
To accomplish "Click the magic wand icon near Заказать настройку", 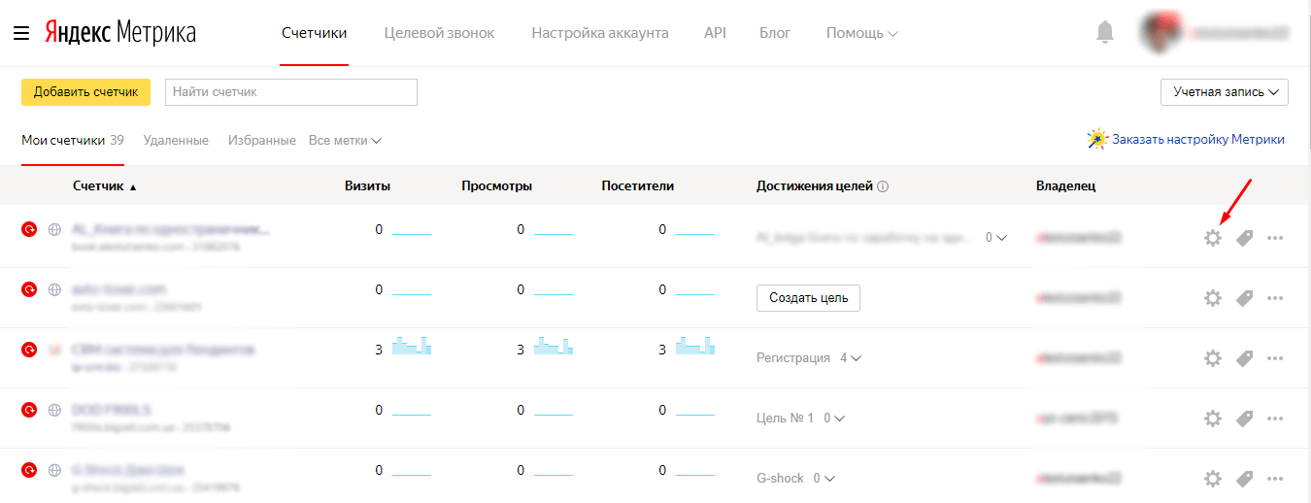I will click(1097, 139).
